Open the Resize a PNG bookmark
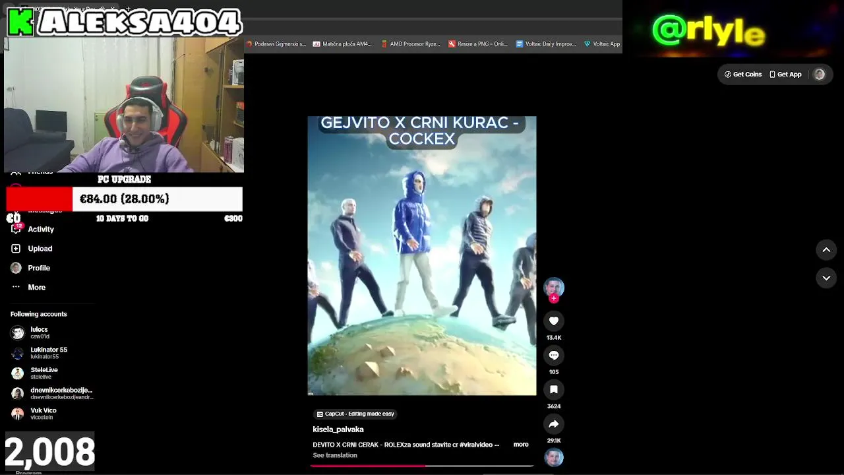 (478, 44)
